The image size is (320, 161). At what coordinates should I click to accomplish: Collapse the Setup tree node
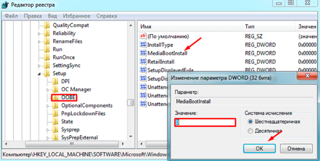coord(39,73)
